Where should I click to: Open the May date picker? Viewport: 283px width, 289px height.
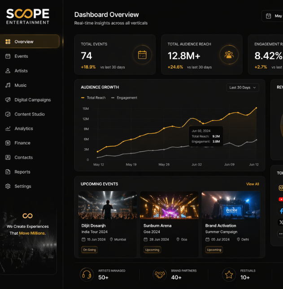[273, 16]
